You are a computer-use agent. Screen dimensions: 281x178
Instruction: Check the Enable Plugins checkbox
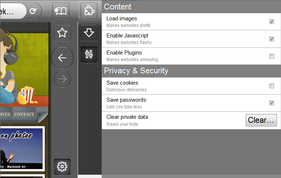point(272,56)
